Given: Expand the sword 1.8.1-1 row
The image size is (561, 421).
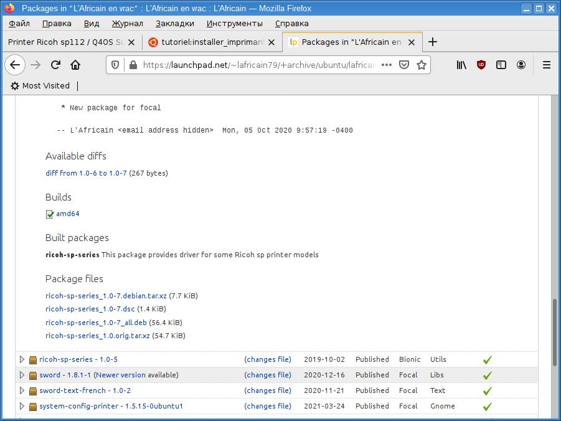Looking at the screenshot, I should pos(22,375).
